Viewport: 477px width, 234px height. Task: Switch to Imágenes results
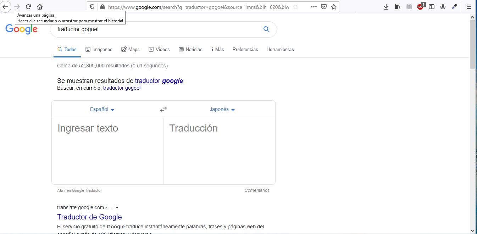(x=99, y=50)
